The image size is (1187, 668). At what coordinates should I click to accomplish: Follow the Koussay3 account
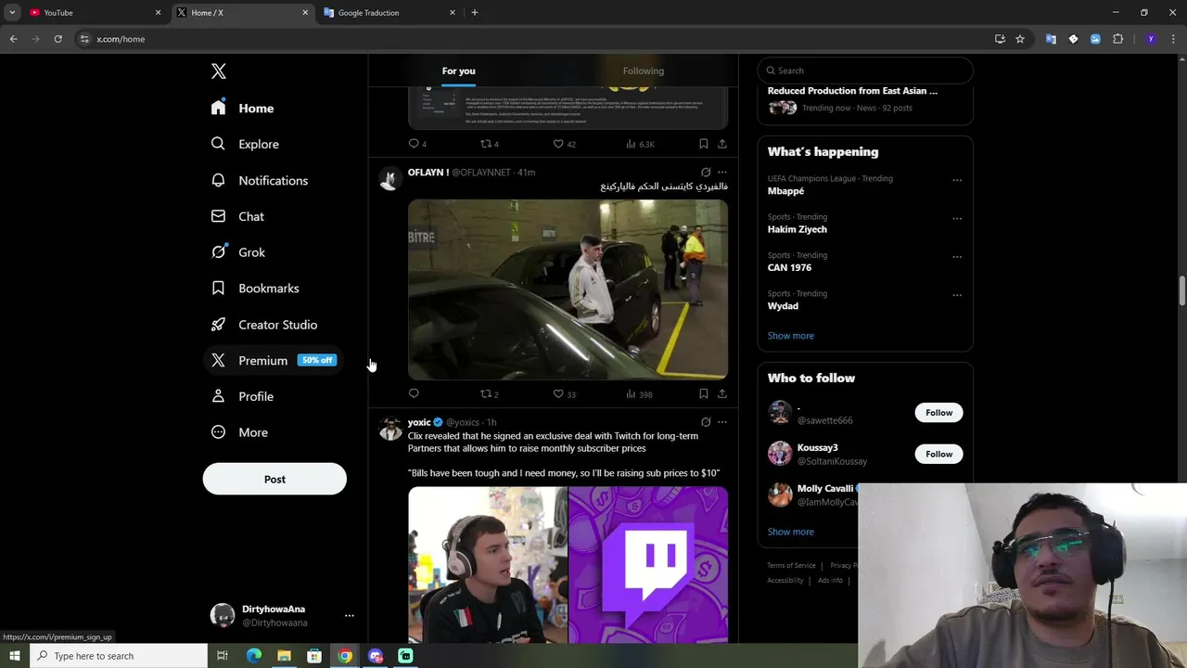point(938,454)
